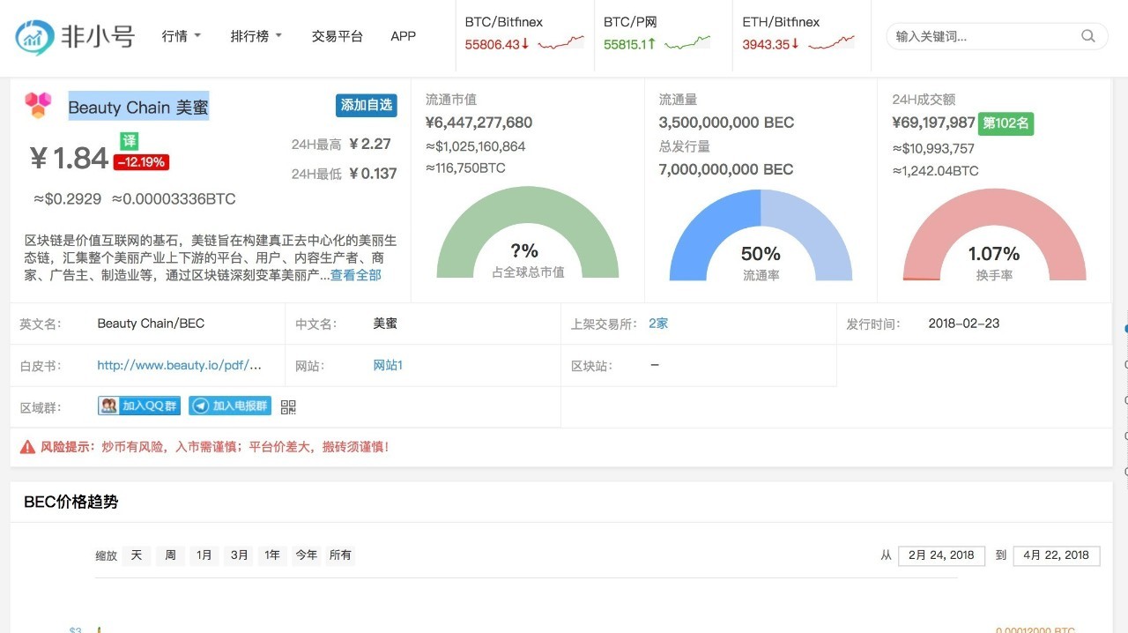Set chart zoom to 1月
The image size is (1128, 633).
[x=204, y=555]
